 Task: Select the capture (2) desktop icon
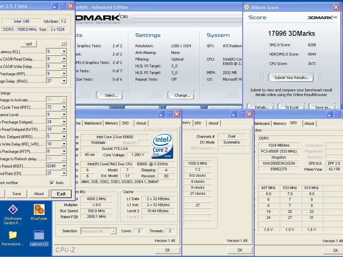click(x=39, y=238)
